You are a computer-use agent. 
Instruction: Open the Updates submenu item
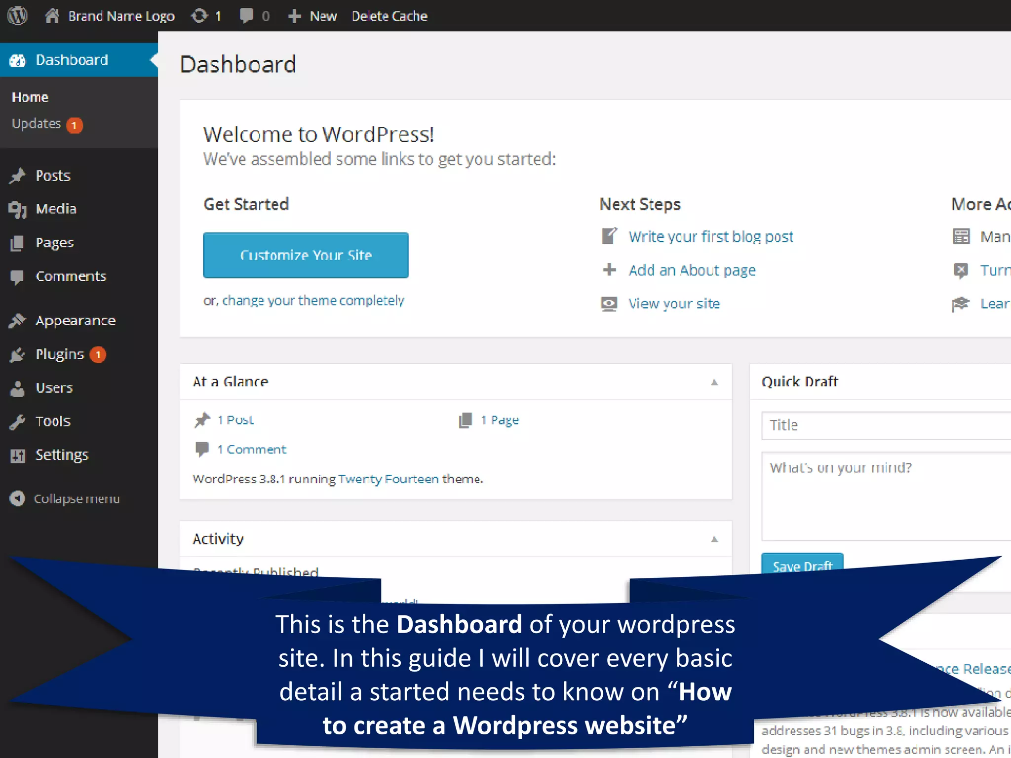click(x=36, y=123)
